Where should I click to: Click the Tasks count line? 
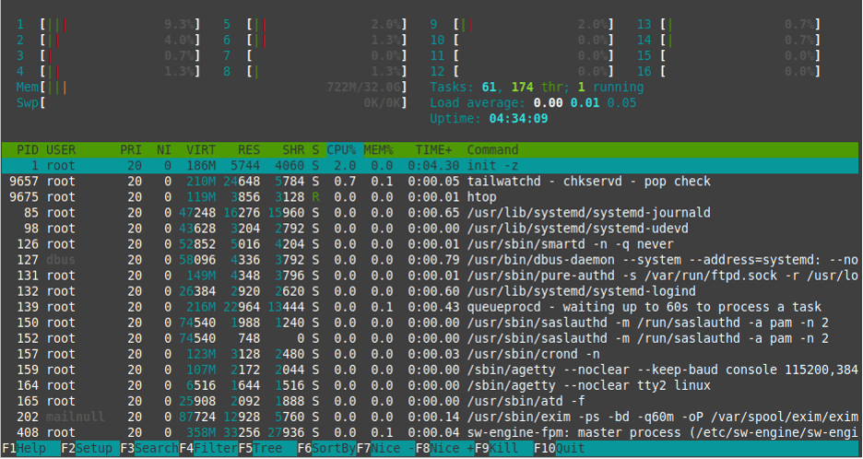(x=537, y=87)
